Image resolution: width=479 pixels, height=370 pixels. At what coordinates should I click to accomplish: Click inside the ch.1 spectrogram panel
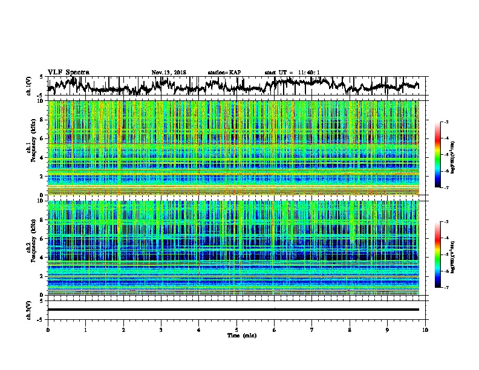(x=233, y=148)
